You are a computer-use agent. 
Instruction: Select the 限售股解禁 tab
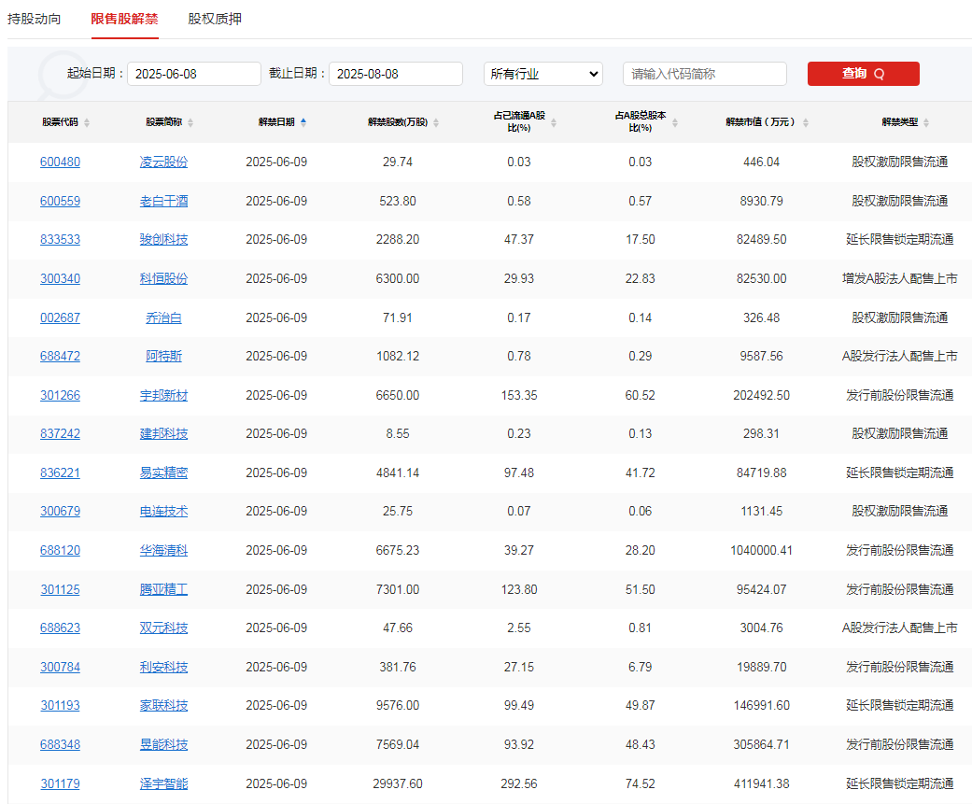124,19
